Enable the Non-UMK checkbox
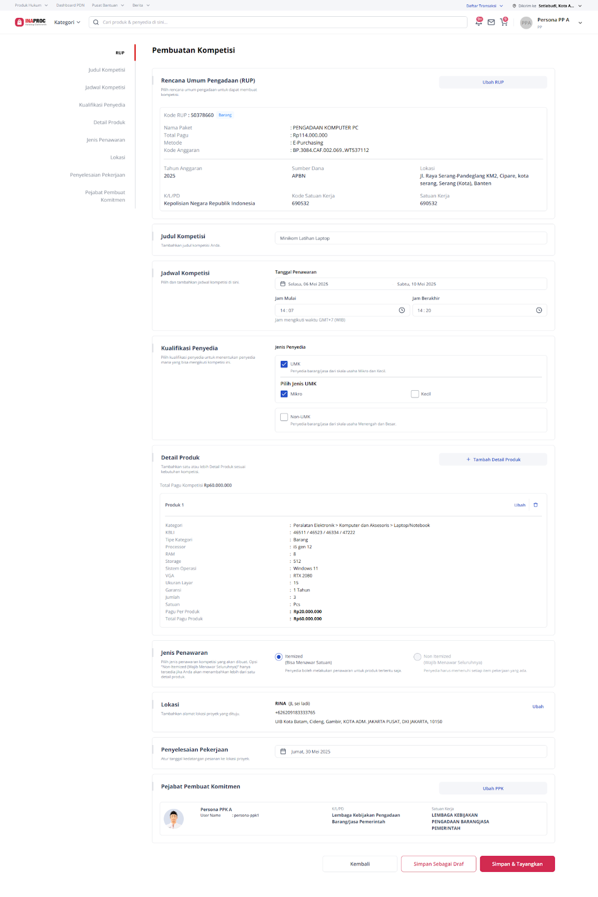The width and height of the screenshot is (598, 897). 284,417
